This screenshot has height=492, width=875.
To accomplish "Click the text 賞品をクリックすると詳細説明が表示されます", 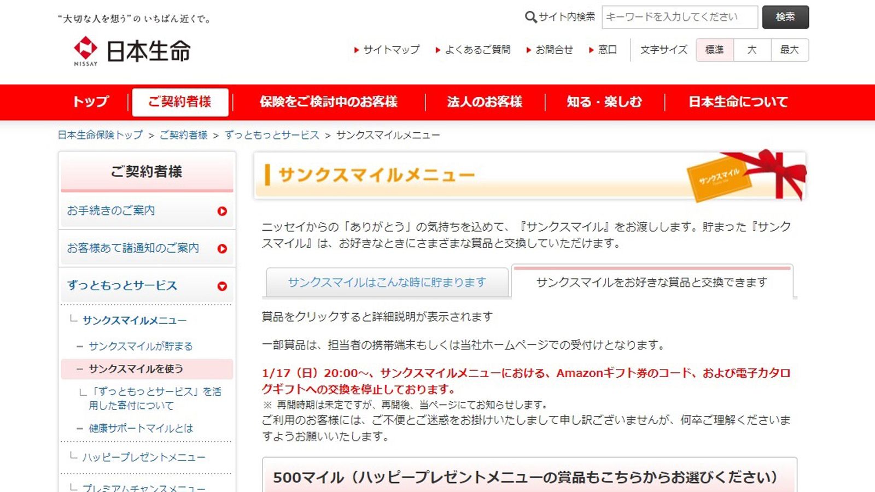I will coord(377,317).
